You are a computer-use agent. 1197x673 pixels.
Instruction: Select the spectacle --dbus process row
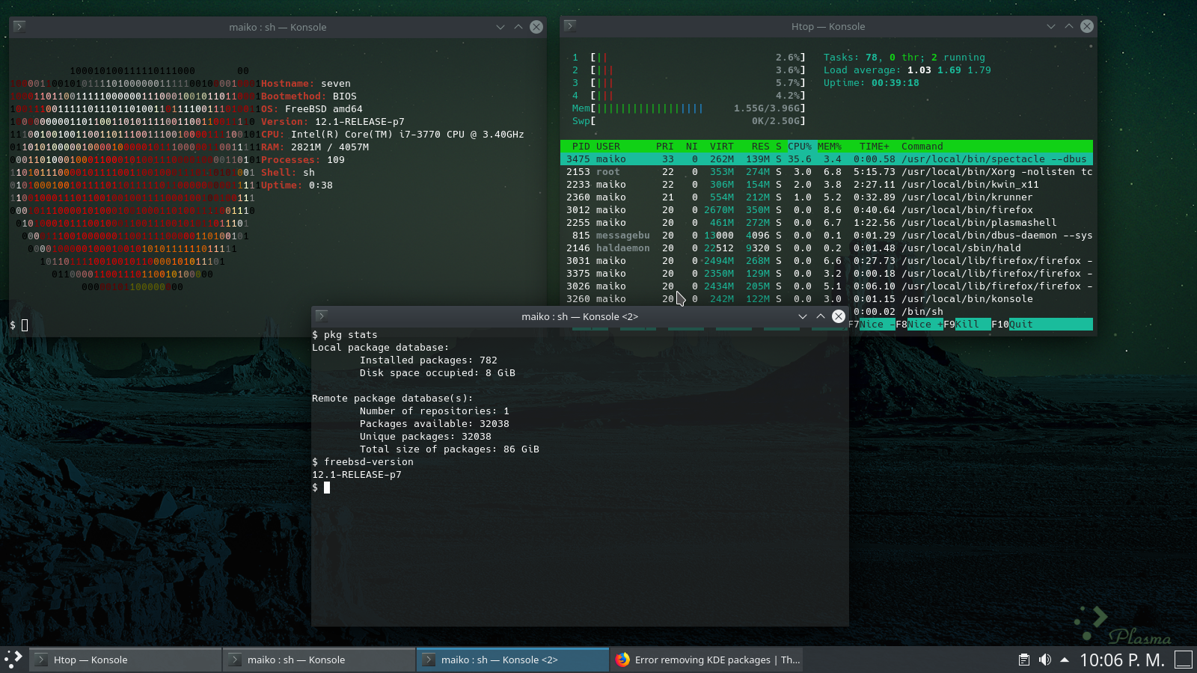pos(827,159)
